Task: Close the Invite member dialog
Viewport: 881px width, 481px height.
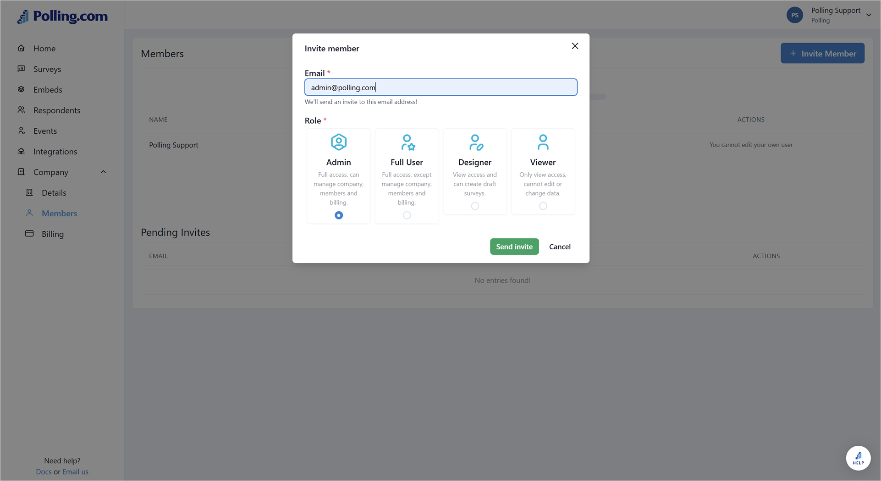Action: (575, 46)
